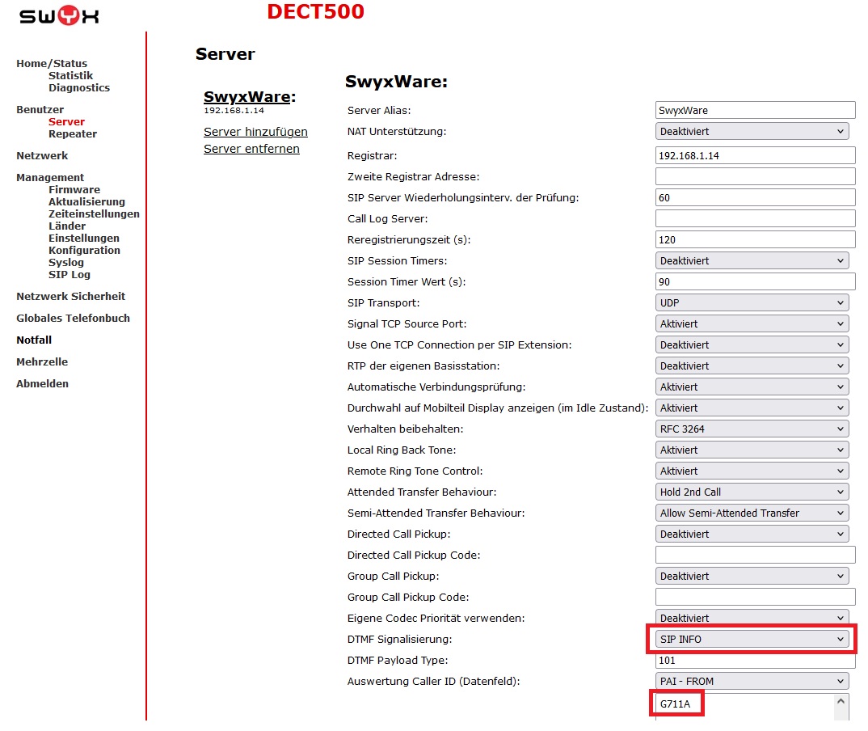Click the Server hinzufügen link
The image size is (868, 731).
[x=255, y=132]
